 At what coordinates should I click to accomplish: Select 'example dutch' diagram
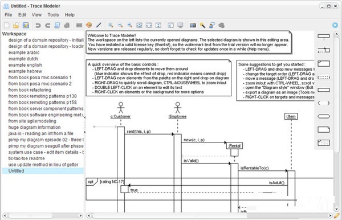click(x=23, y=59)
